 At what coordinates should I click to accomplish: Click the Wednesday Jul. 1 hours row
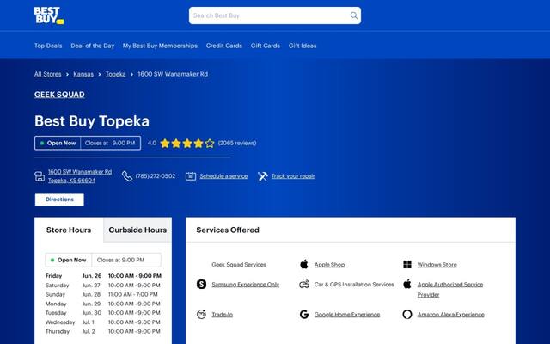click(103, 322)
